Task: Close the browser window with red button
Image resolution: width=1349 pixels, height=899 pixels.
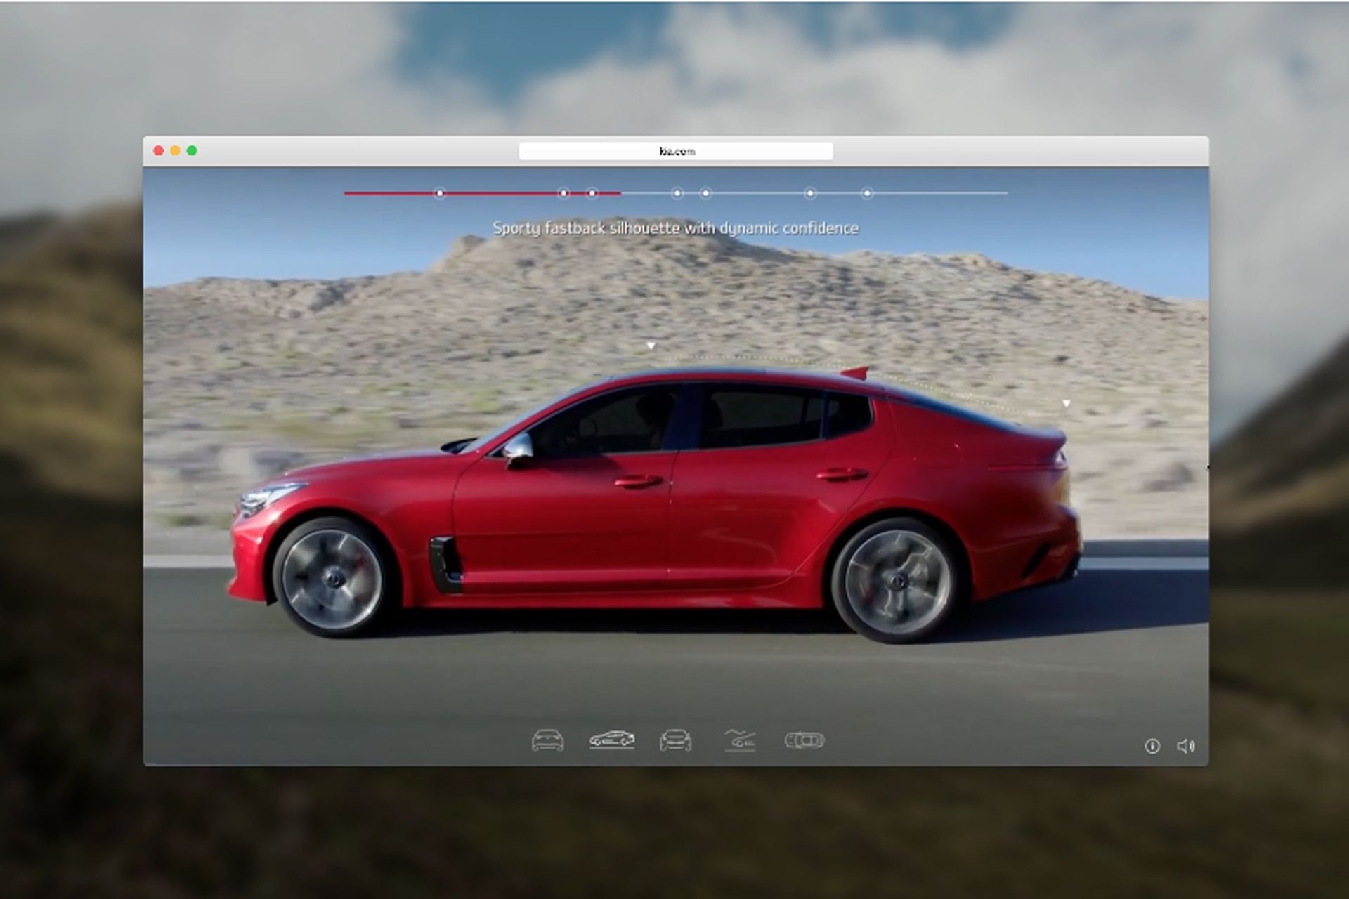Action: coord(159,150)
